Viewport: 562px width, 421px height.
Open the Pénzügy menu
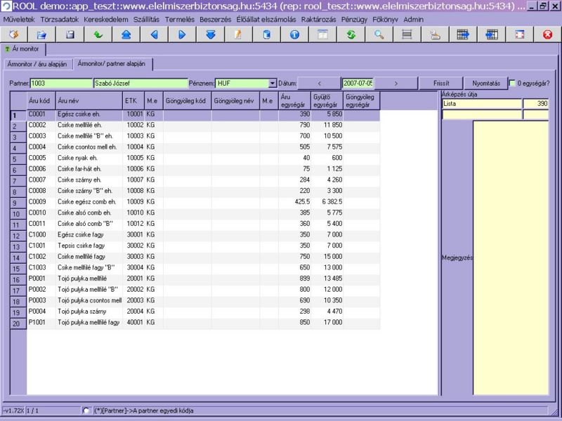point(353,19)
